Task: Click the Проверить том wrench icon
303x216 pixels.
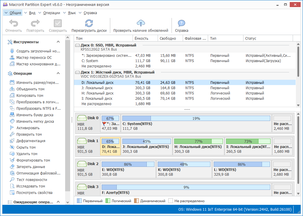Action: click(x=12, y=134)
